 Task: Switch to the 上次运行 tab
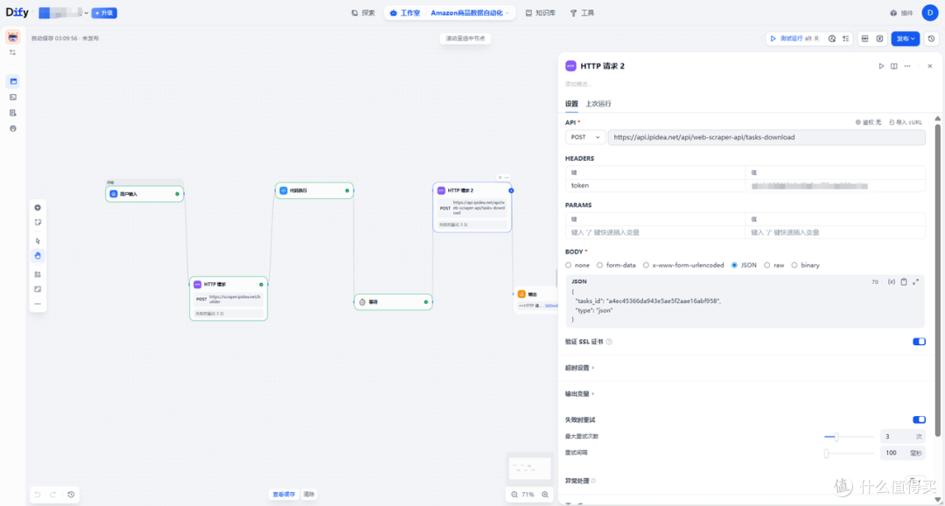point(598,103)
